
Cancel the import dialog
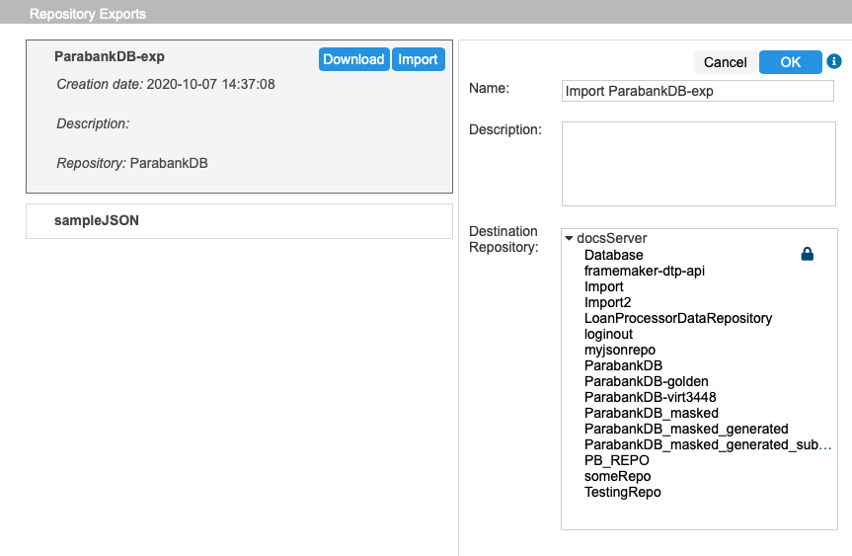coord(725,62)
